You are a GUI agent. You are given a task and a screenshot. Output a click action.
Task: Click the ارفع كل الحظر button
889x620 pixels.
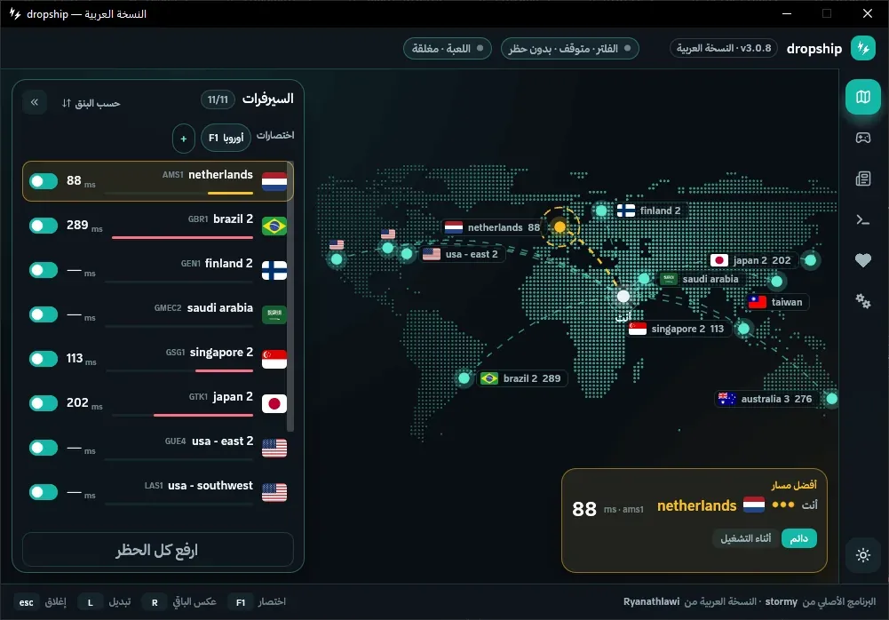click(157, 550)
